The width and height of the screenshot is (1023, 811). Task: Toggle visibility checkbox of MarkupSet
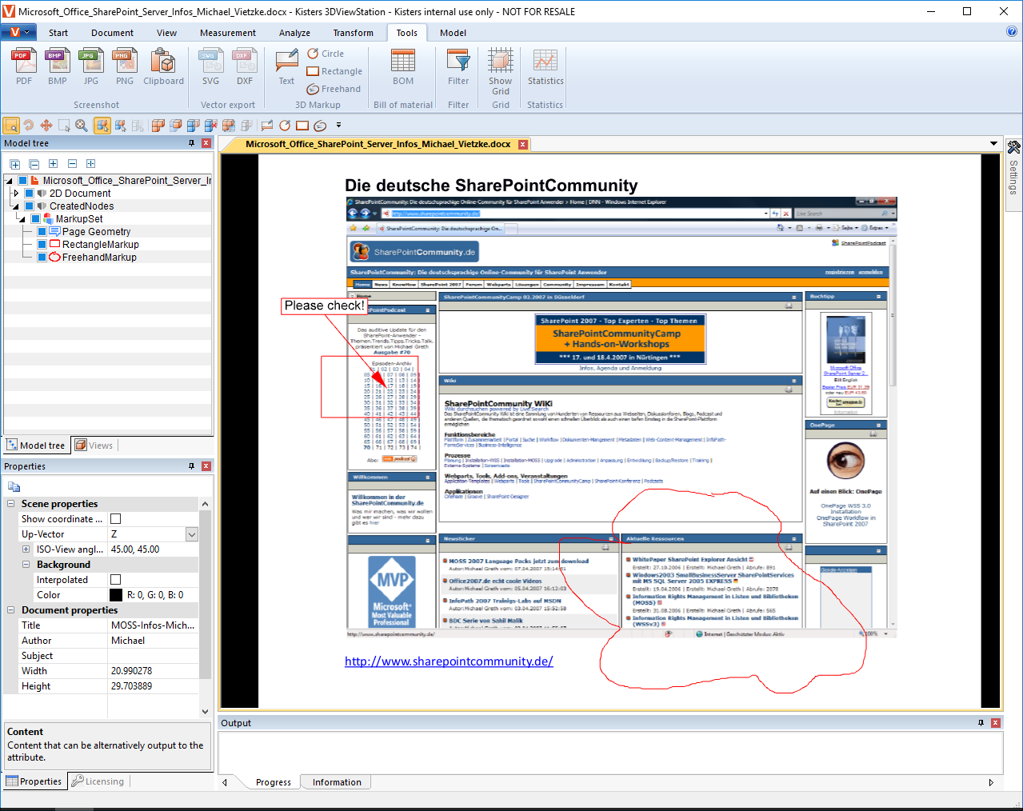pyautogui.click(x=35, y=219)
